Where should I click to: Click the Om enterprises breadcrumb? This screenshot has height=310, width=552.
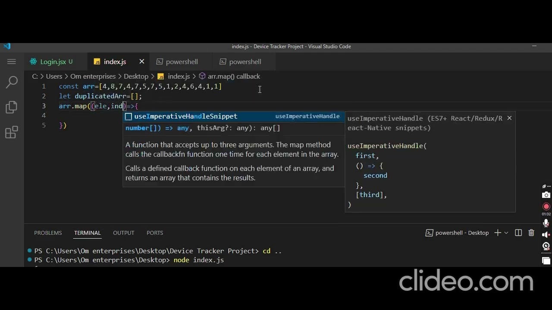(x=93, y=76)
